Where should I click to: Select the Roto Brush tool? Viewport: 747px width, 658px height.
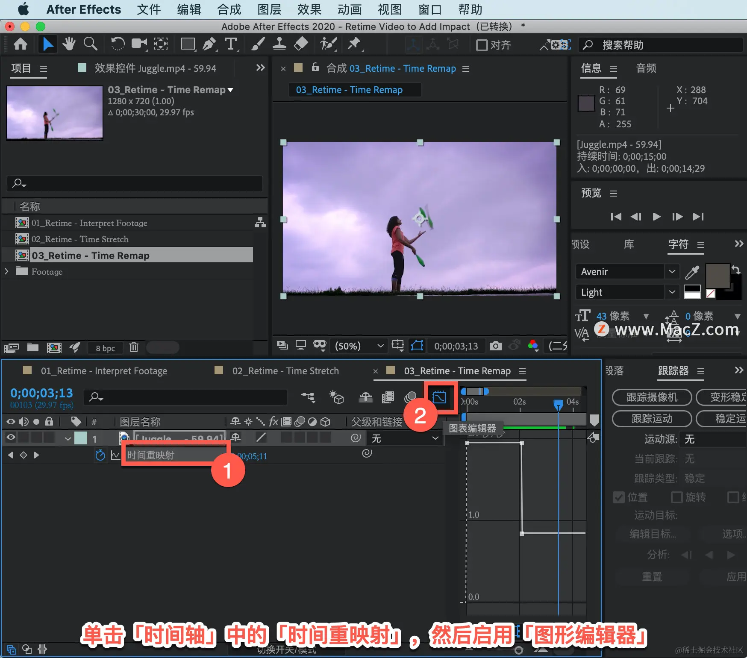(328, 44)
